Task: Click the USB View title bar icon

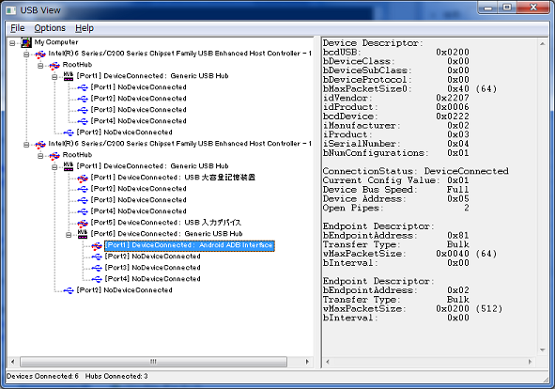Action: (11, 10)
